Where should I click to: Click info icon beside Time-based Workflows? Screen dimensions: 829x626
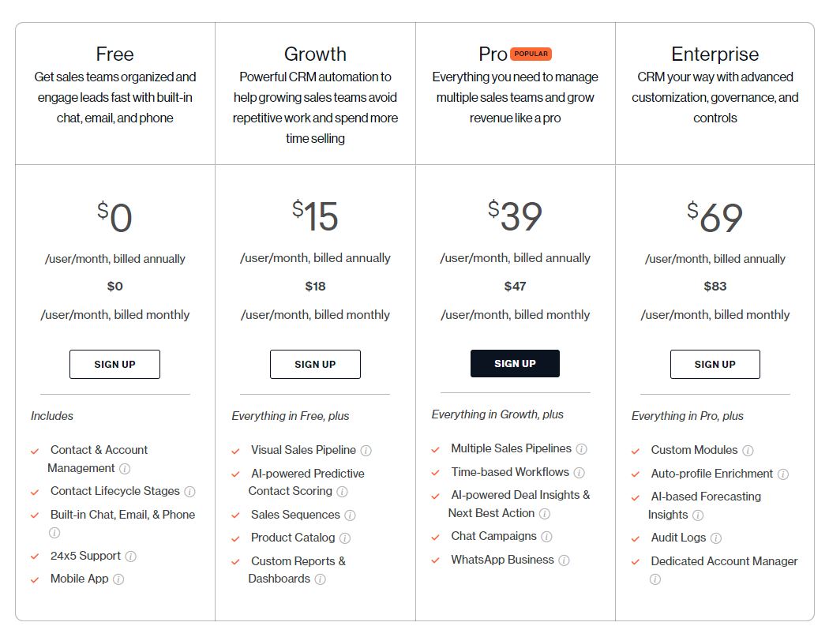[x=580, y=473]
